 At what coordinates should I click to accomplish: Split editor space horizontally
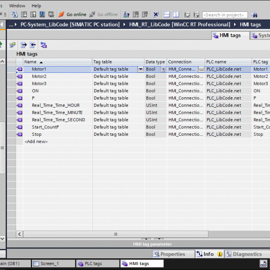(167, 15)
